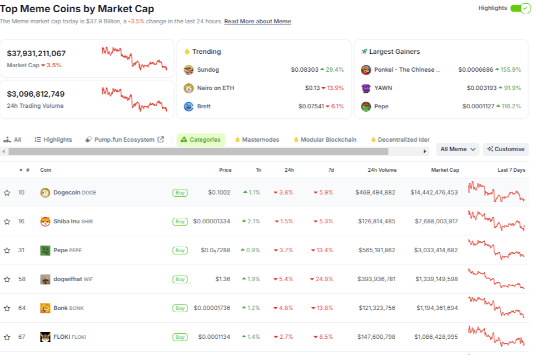Click the Buy button for FLOKI
Screen dimensions: 537x355
coord(180,337)
